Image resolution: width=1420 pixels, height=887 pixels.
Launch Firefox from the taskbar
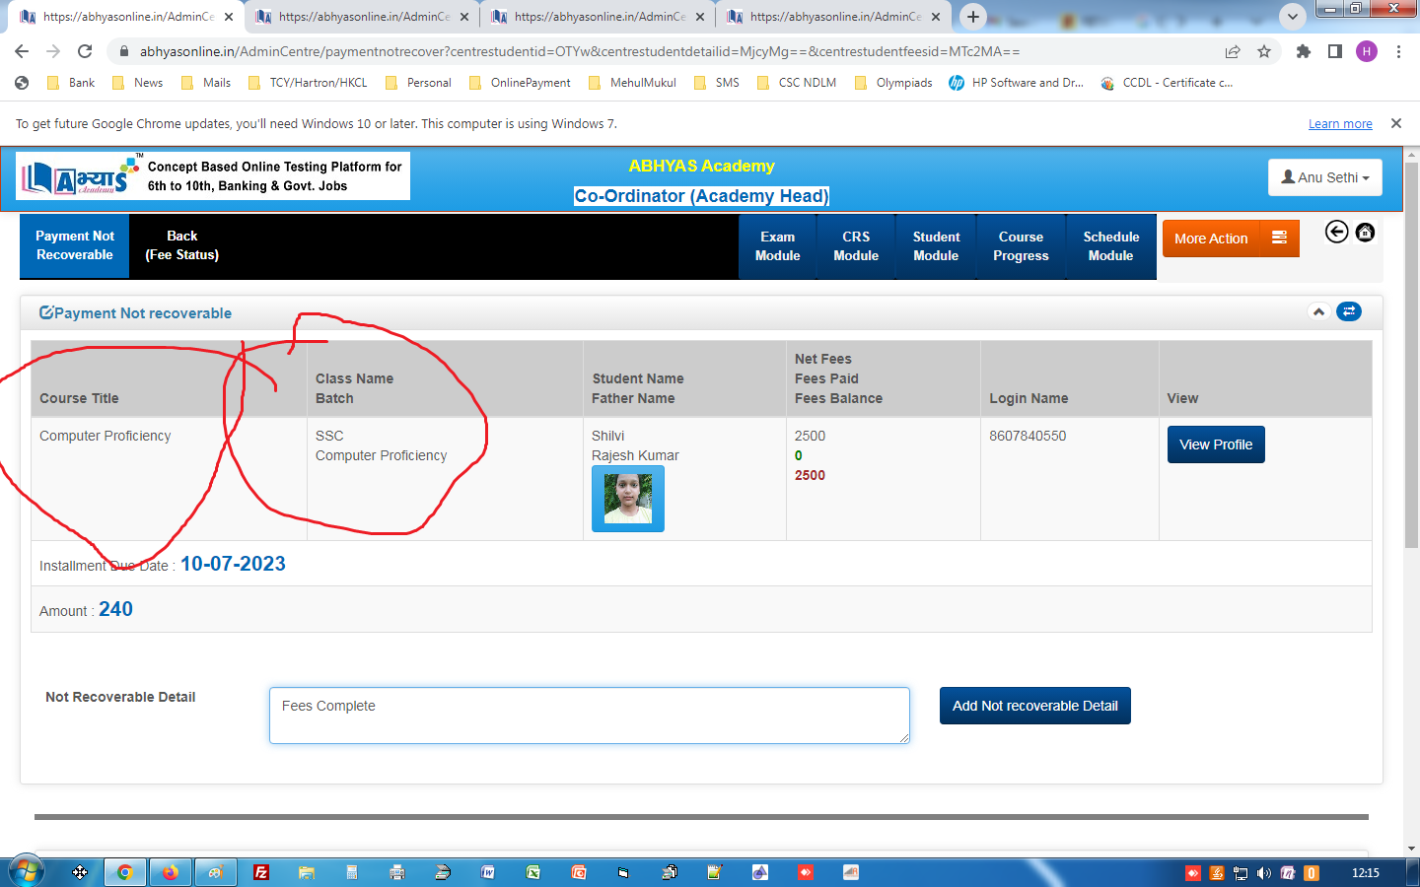[x=171, y=872]
